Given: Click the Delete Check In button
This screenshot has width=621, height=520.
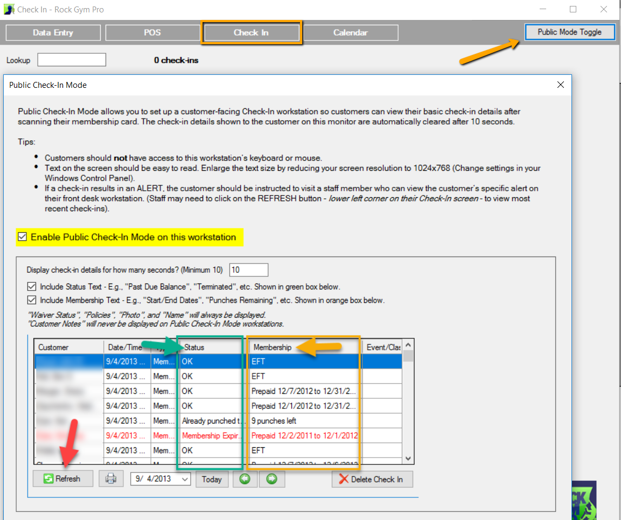Looking at the screenshot, I should [x=372, y=479].
